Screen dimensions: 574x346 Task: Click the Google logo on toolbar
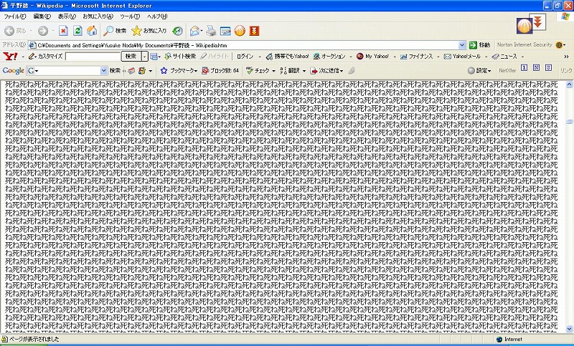tap(13, 70)
